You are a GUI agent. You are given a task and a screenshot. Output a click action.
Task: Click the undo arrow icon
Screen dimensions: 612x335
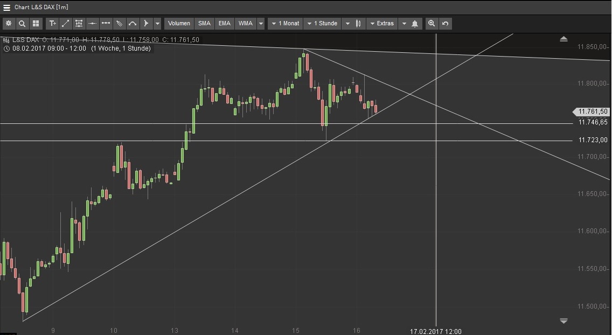(445, 23)
